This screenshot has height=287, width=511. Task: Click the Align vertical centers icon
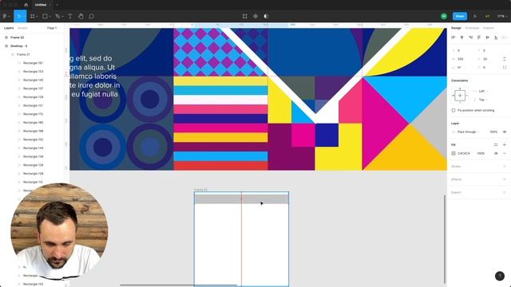(488, 37)
